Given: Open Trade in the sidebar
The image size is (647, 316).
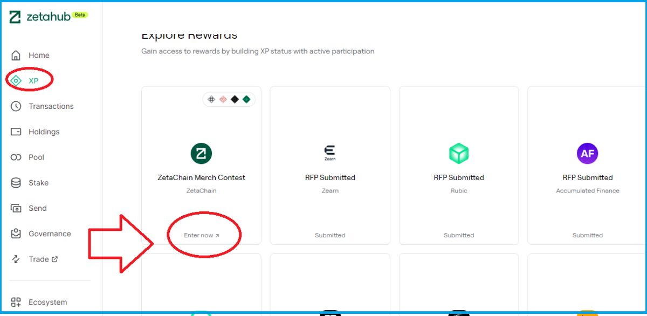Looking at the screenshot, I should coord(39,259).
